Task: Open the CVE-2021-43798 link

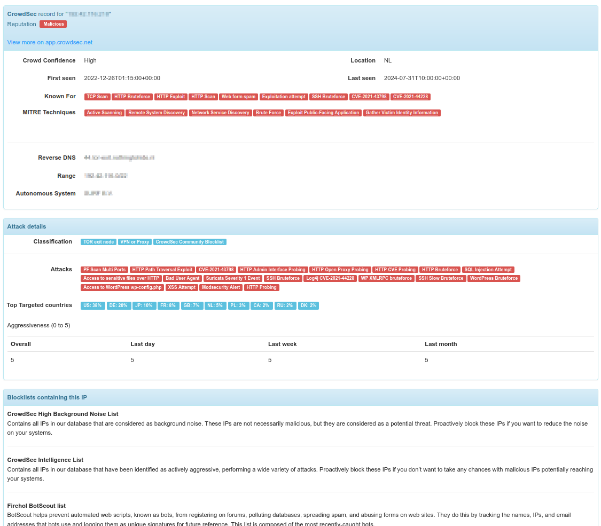Action: 369,97
